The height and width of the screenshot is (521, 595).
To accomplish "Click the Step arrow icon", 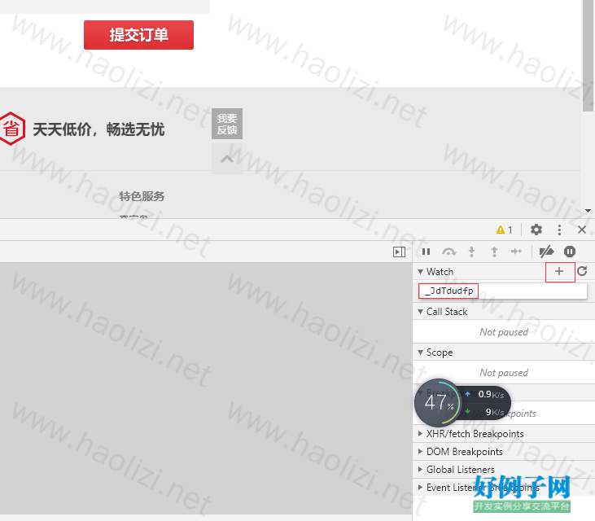I will 515,252.
